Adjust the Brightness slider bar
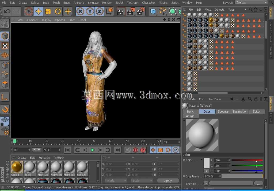 242,176
